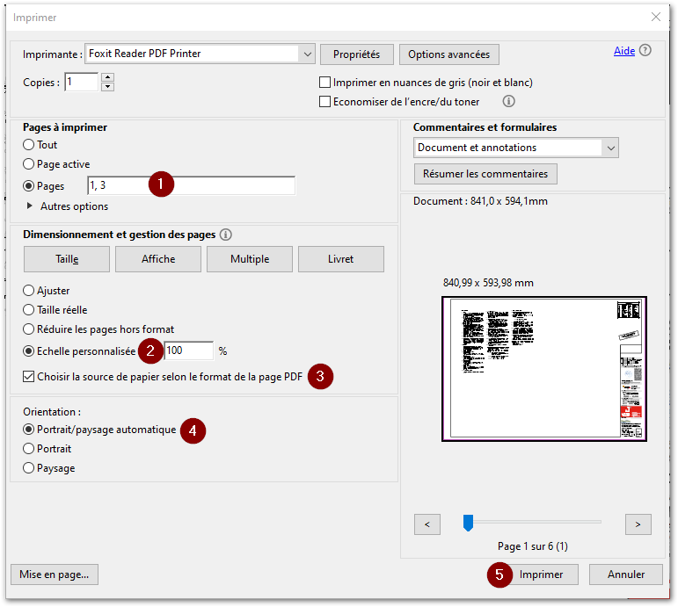Decrease copies with the down spinner arrow

[x=107, y=87]
